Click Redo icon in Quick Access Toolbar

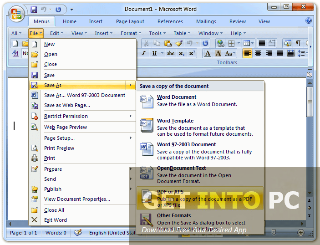58,10
